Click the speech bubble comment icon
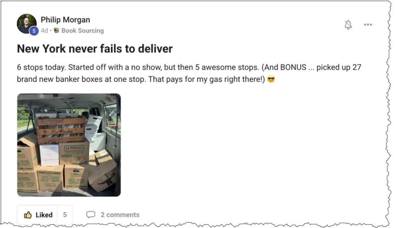 click(x=91, y=215)
